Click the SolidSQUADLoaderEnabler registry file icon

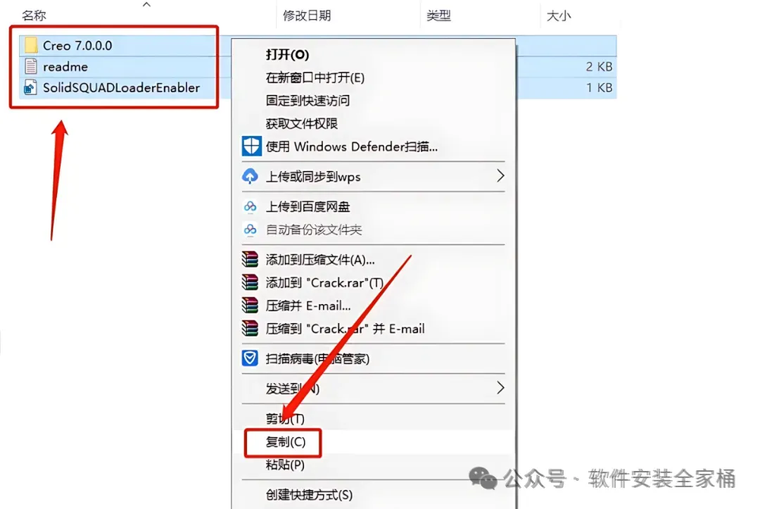(x=30, y=88)
